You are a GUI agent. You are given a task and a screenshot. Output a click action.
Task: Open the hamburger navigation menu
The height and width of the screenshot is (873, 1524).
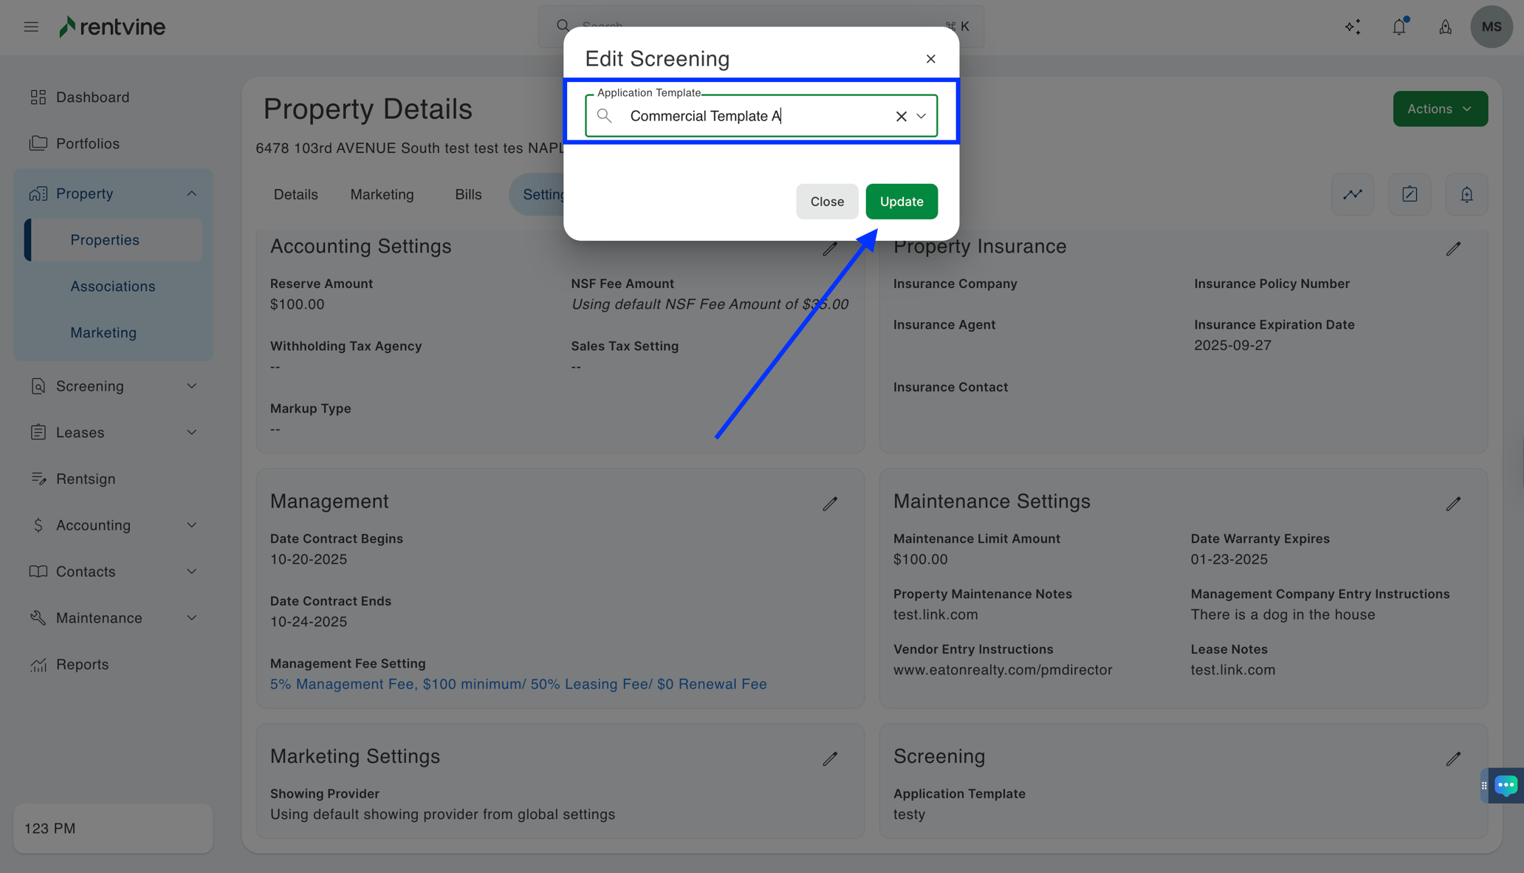tap(30, 26)
